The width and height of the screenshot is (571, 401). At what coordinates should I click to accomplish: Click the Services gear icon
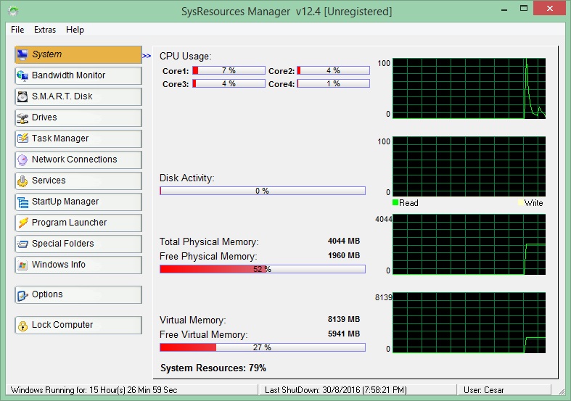click(22, 181)
